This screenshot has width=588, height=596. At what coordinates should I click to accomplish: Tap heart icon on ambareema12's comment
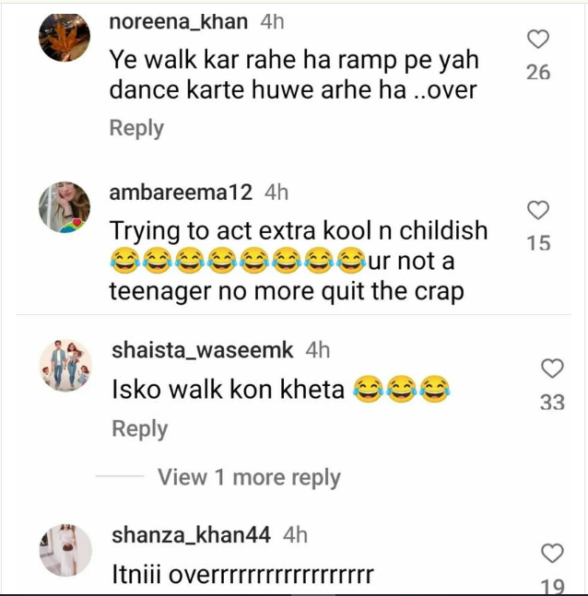538,210
